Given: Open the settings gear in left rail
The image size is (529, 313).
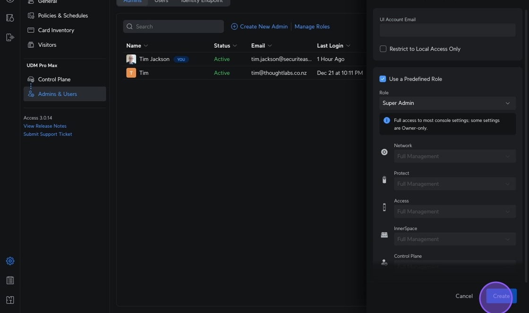Looking at the screenshot, I should tap(10, 261).
